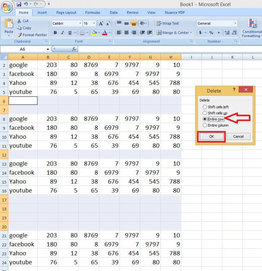
Task: Toggle italic formatting
Action: [x=63, y=33]
